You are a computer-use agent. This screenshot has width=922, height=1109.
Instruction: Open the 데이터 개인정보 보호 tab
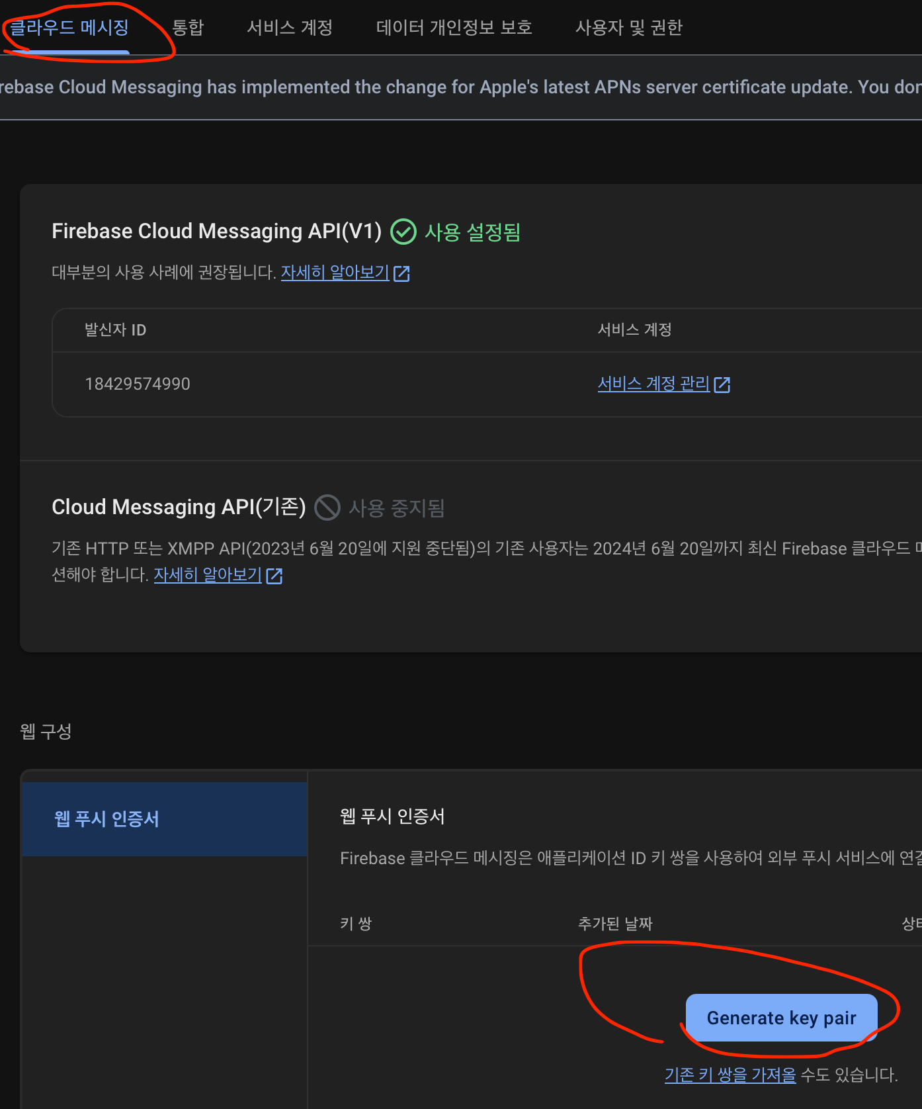point(454,28)
